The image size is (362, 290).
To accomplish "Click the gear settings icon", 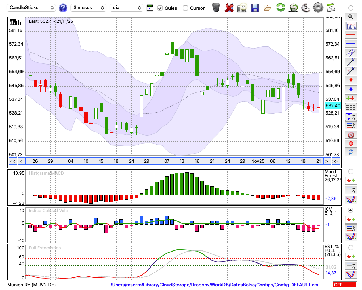I will coord(318,7).
